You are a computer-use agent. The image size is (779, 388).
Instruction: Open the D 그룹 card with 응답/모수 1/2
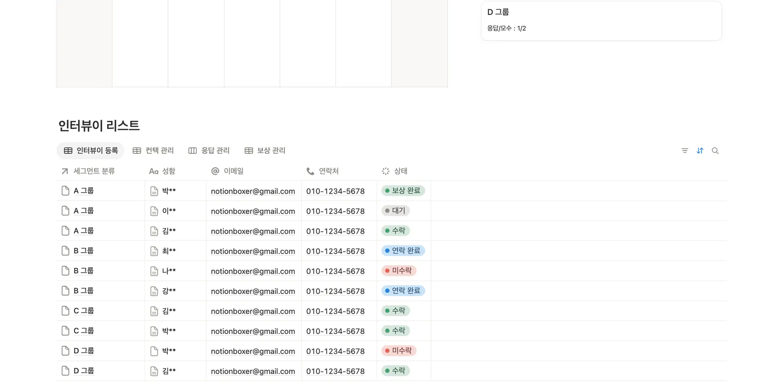coord(601,21)
